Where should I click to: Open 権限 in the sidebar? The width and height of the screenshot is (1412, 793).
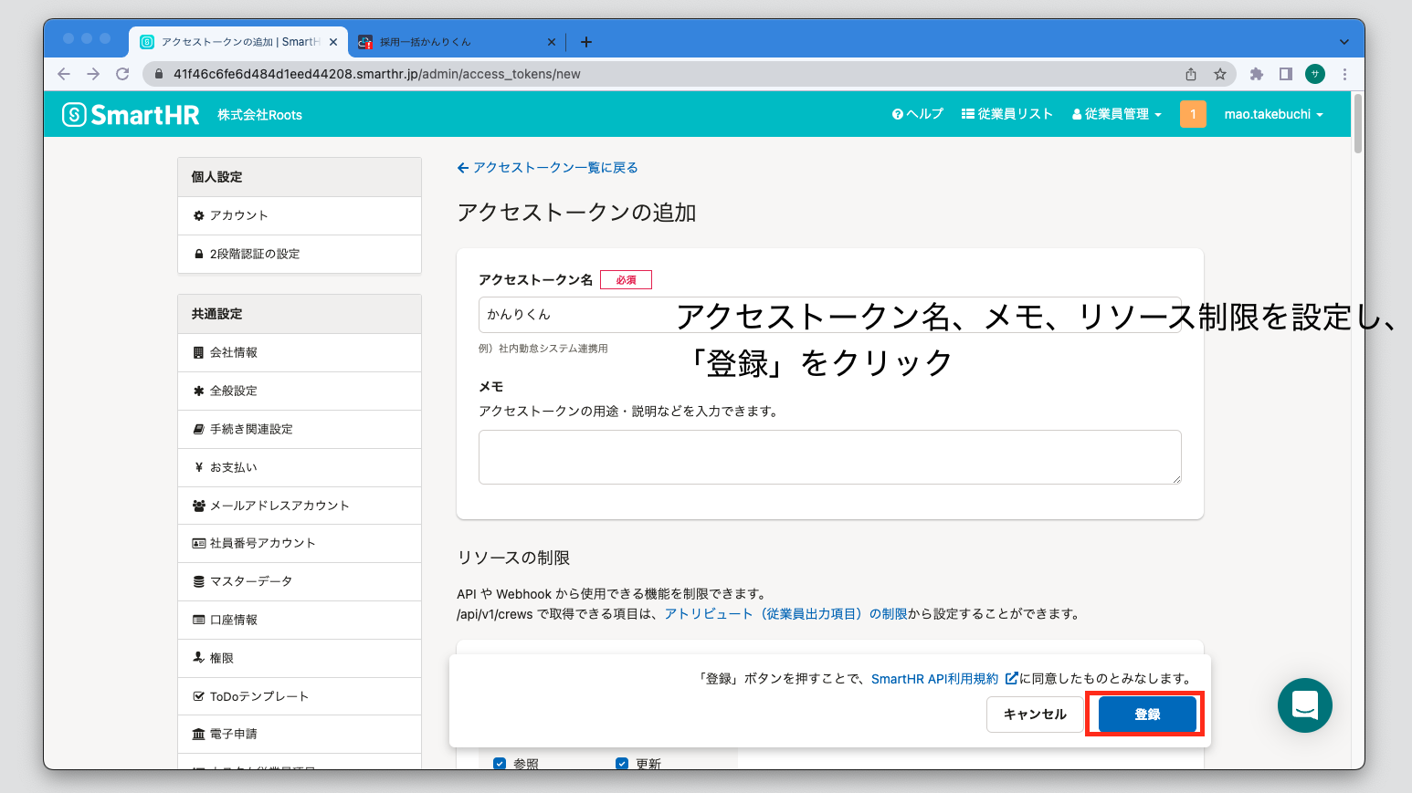tap(300, 658)
